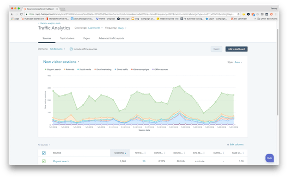
Task: Open OneLogin bookmark
Action: (x=123, y=19)
